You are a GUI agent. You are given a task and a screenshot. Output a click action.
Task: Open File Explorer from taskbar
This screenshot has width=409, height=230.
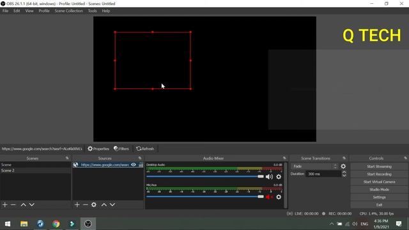click(x=24, y=224)
